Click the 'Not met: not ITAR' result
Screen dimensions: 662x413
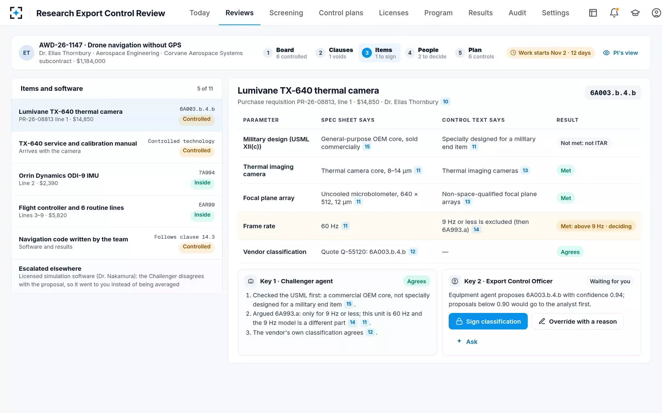(x=584, y=143)
